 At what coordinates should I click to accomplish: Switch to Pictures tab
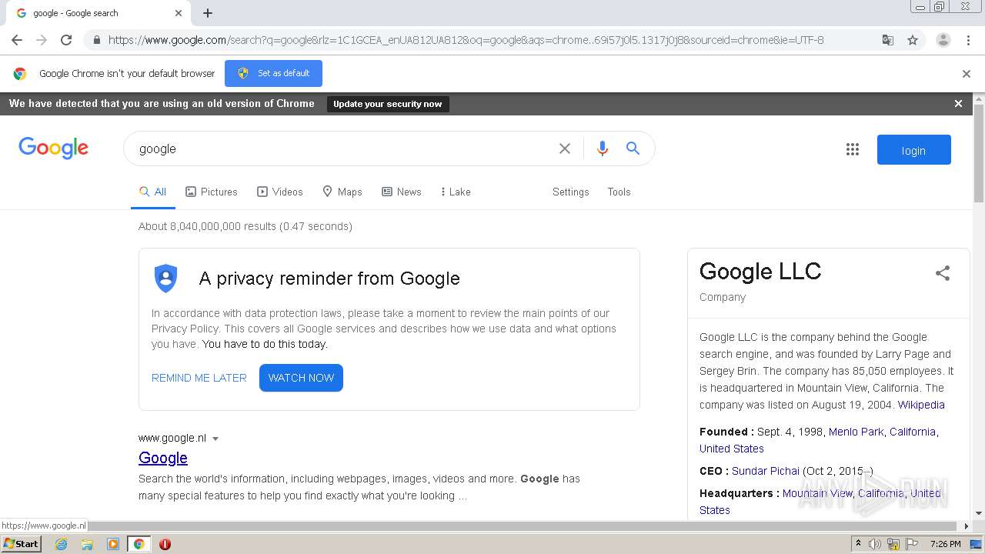[x=212, y=192]
